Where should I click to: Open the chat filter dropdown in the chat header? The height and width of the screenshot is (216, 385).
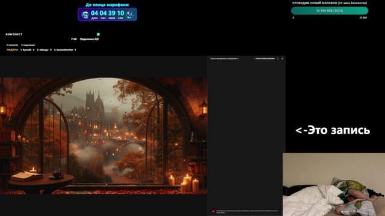click(x=224, y=59)
